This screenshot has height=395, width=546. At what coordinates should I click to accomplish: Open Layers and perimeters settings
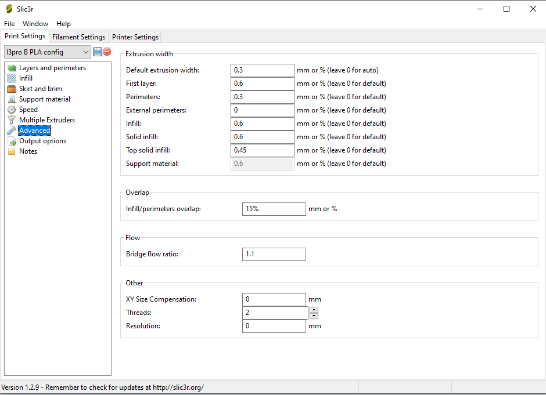pyautogui.click(x=52, y=68)
